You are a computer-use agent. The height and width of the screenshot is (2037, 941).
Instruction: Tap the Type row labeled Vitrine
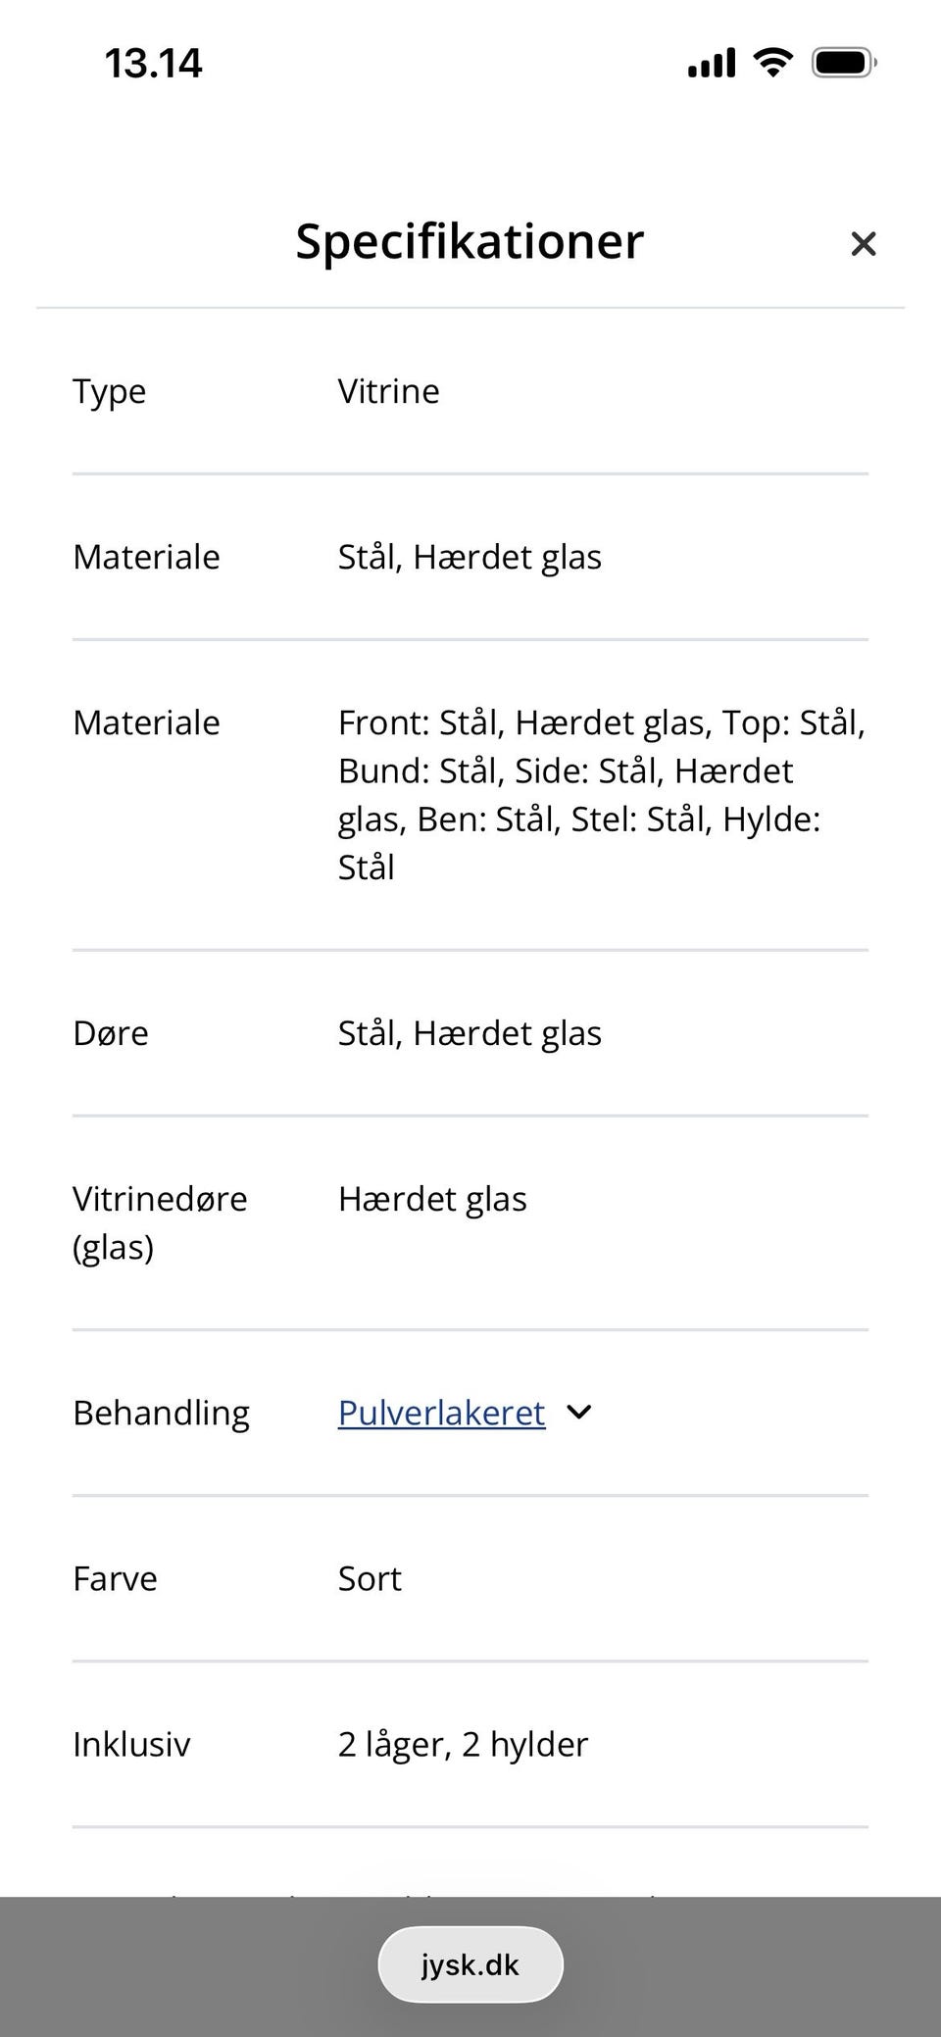[x=388, y=391]
